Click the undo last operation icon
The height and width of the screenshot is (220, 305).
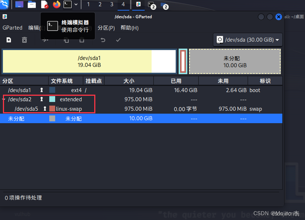(x=103, y=40)
